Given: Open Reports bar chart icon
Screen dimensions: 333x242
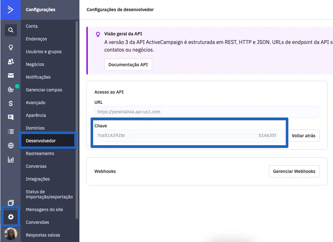Looking at the screenshot, I should pyautogui.click(x=11, y=160).
